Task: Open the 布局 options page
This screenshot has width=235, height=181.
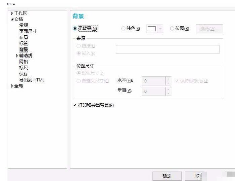Action: pyautogui.click(x=24, y=37)
